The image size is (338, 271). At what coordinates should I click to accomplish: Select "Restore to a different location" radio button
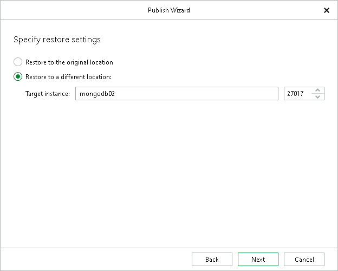[x=18, y=76]
